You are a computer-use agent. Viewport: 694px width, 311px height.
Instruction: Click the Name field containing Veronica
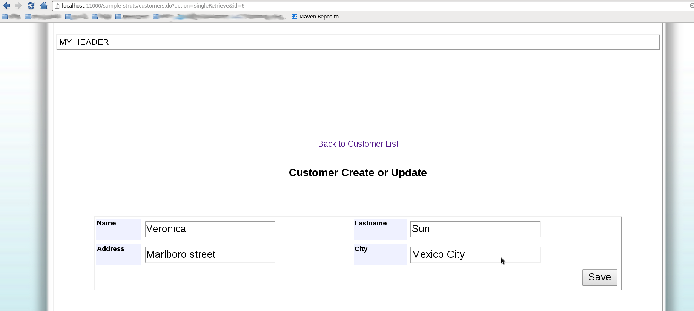(x=210, y=229)
